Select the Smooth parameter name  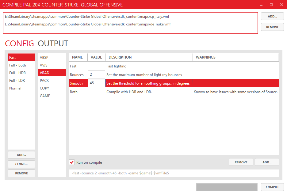(x=76, y=83)
